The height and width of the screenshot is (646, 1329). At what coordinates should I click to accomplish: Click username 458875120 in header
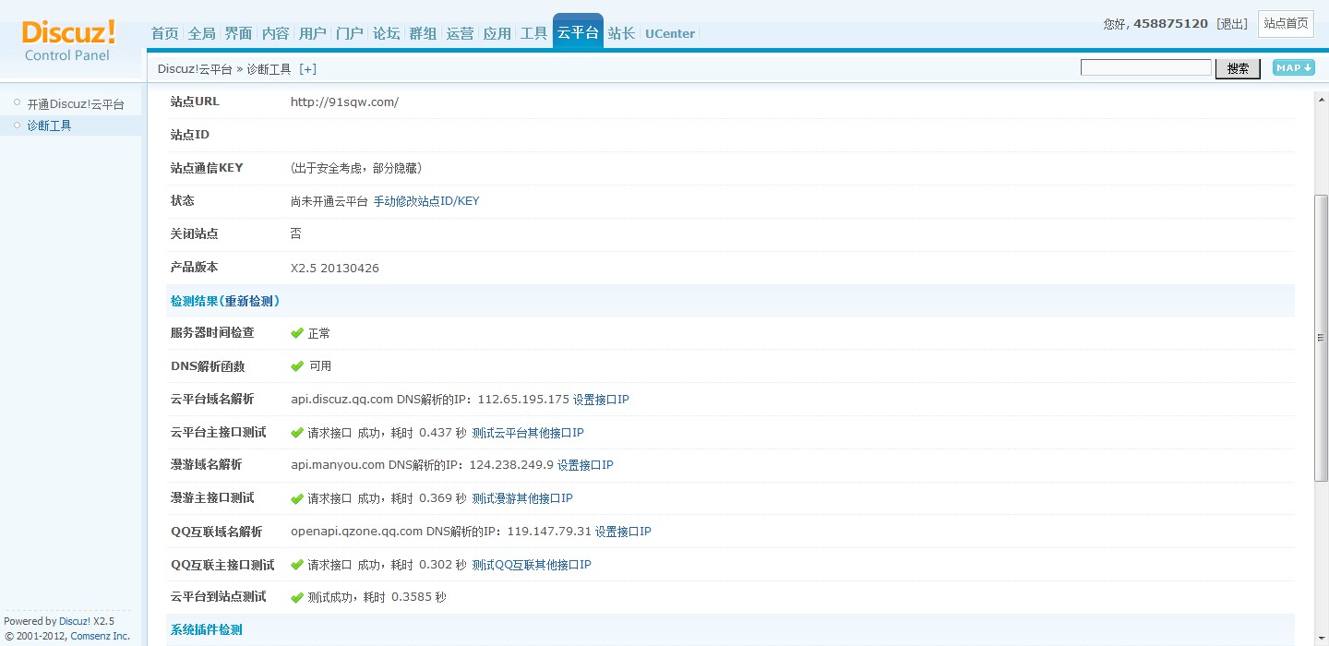pyautogui.click(x=1170, y=24)
